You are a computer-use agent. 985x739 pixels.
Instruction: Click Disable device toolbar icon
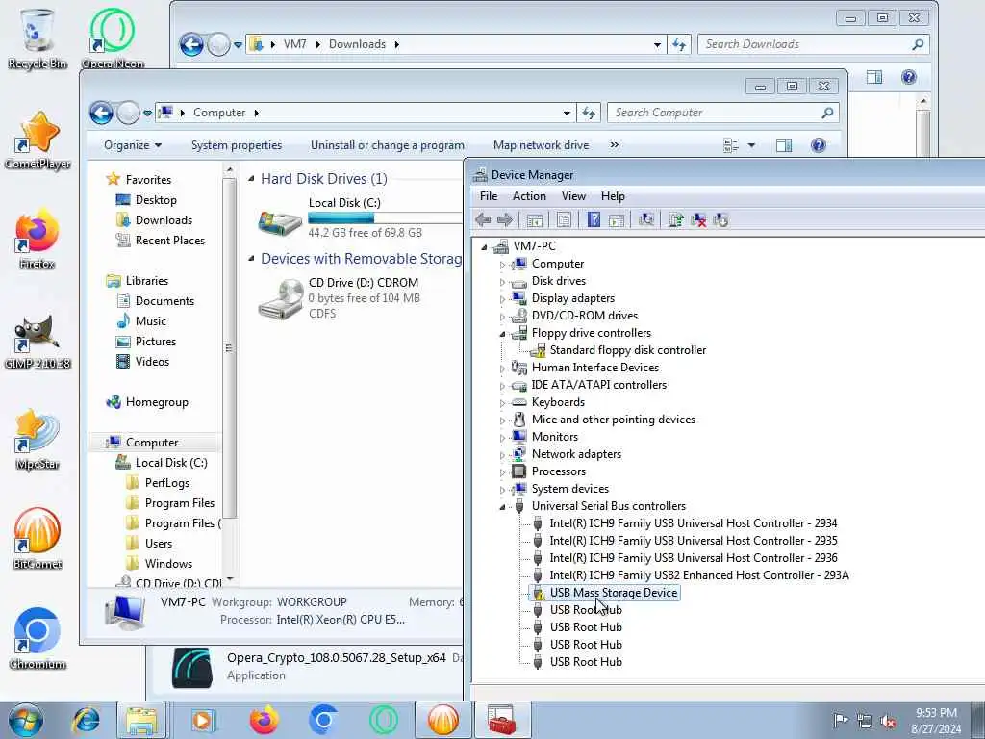pos(720,219)
